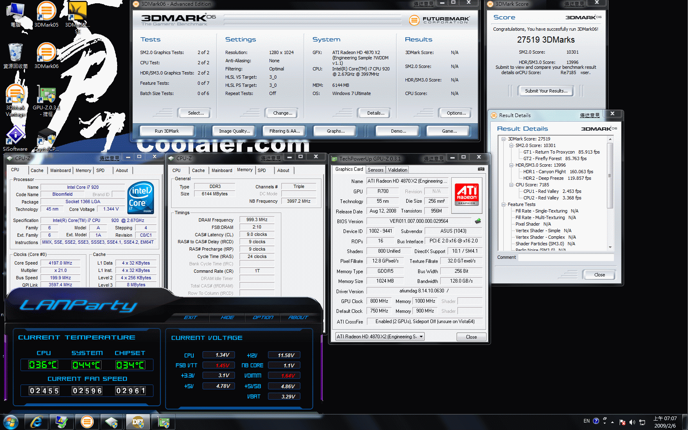Open Image Quality... in 3DMark06
The image size is (688, 430).
[234, 131]
